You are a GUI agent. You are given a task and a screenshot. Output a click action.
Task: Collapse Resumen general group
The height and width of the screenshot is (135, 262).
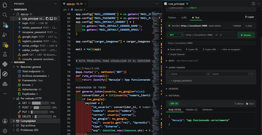[14, 67]
